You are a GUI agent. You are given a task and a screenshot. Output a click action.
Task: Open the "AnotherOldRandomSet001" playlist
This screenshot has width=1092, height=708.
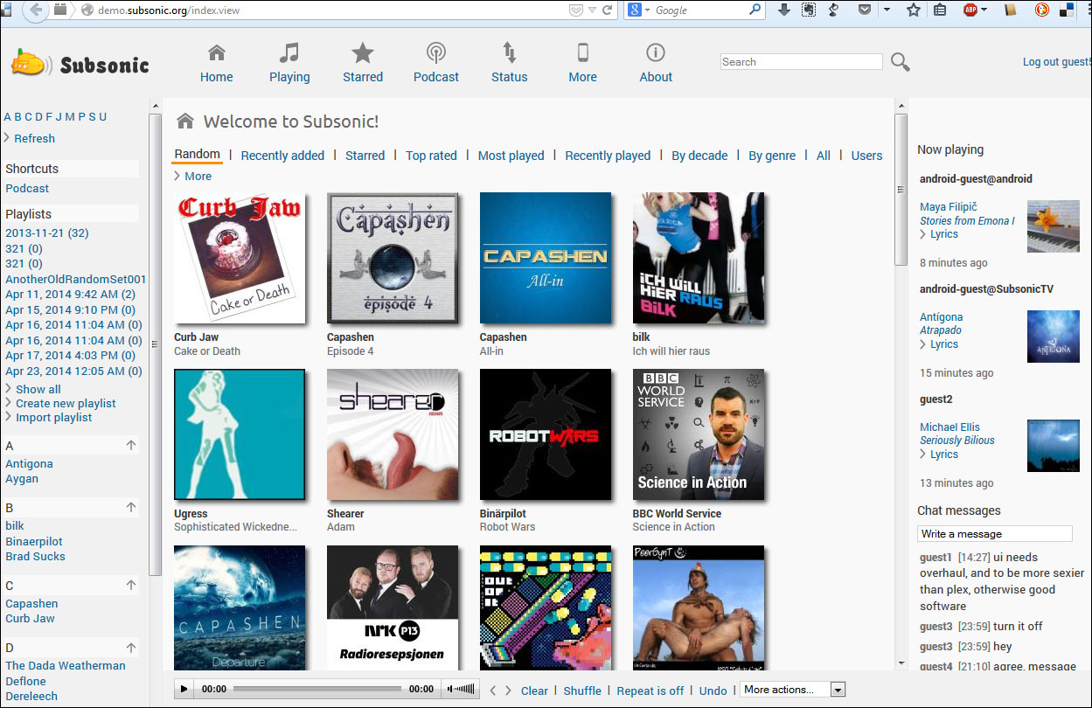75,279
